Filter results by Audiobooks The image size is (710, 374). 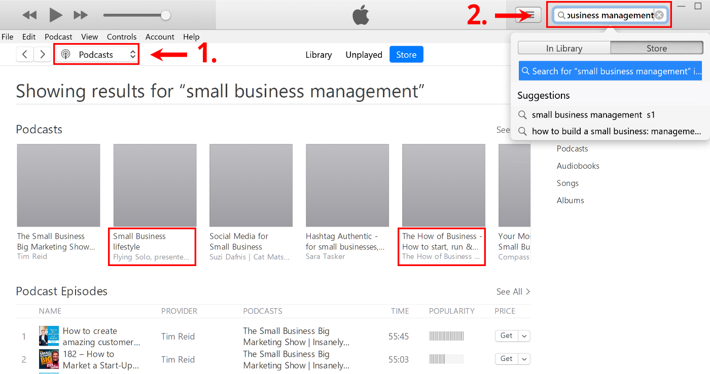[578, 166]
